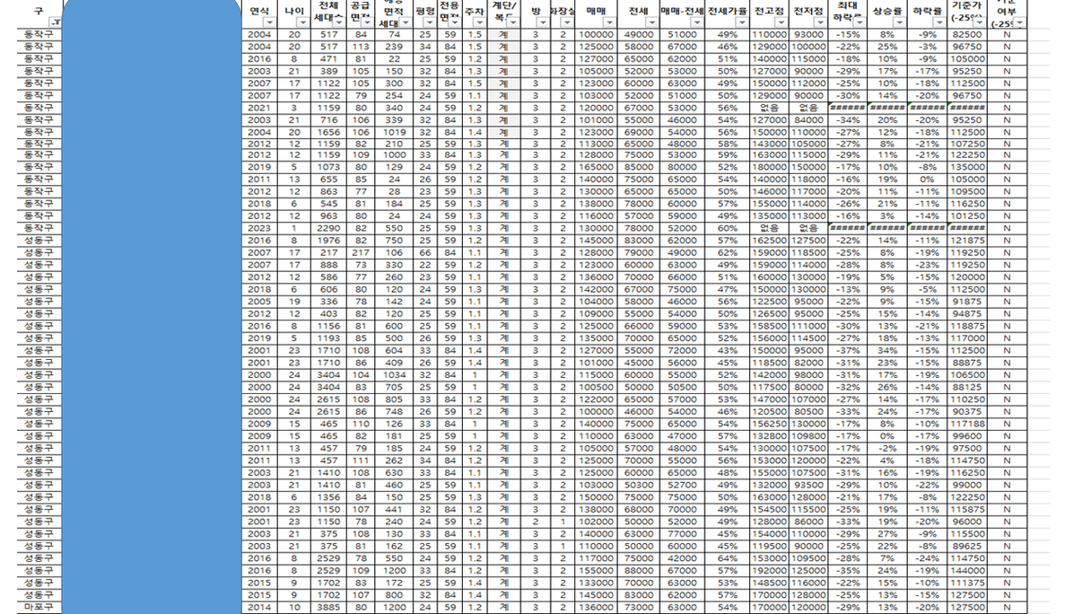
Task: Open the 화장실 column filter dropdown
Action: 566,22
